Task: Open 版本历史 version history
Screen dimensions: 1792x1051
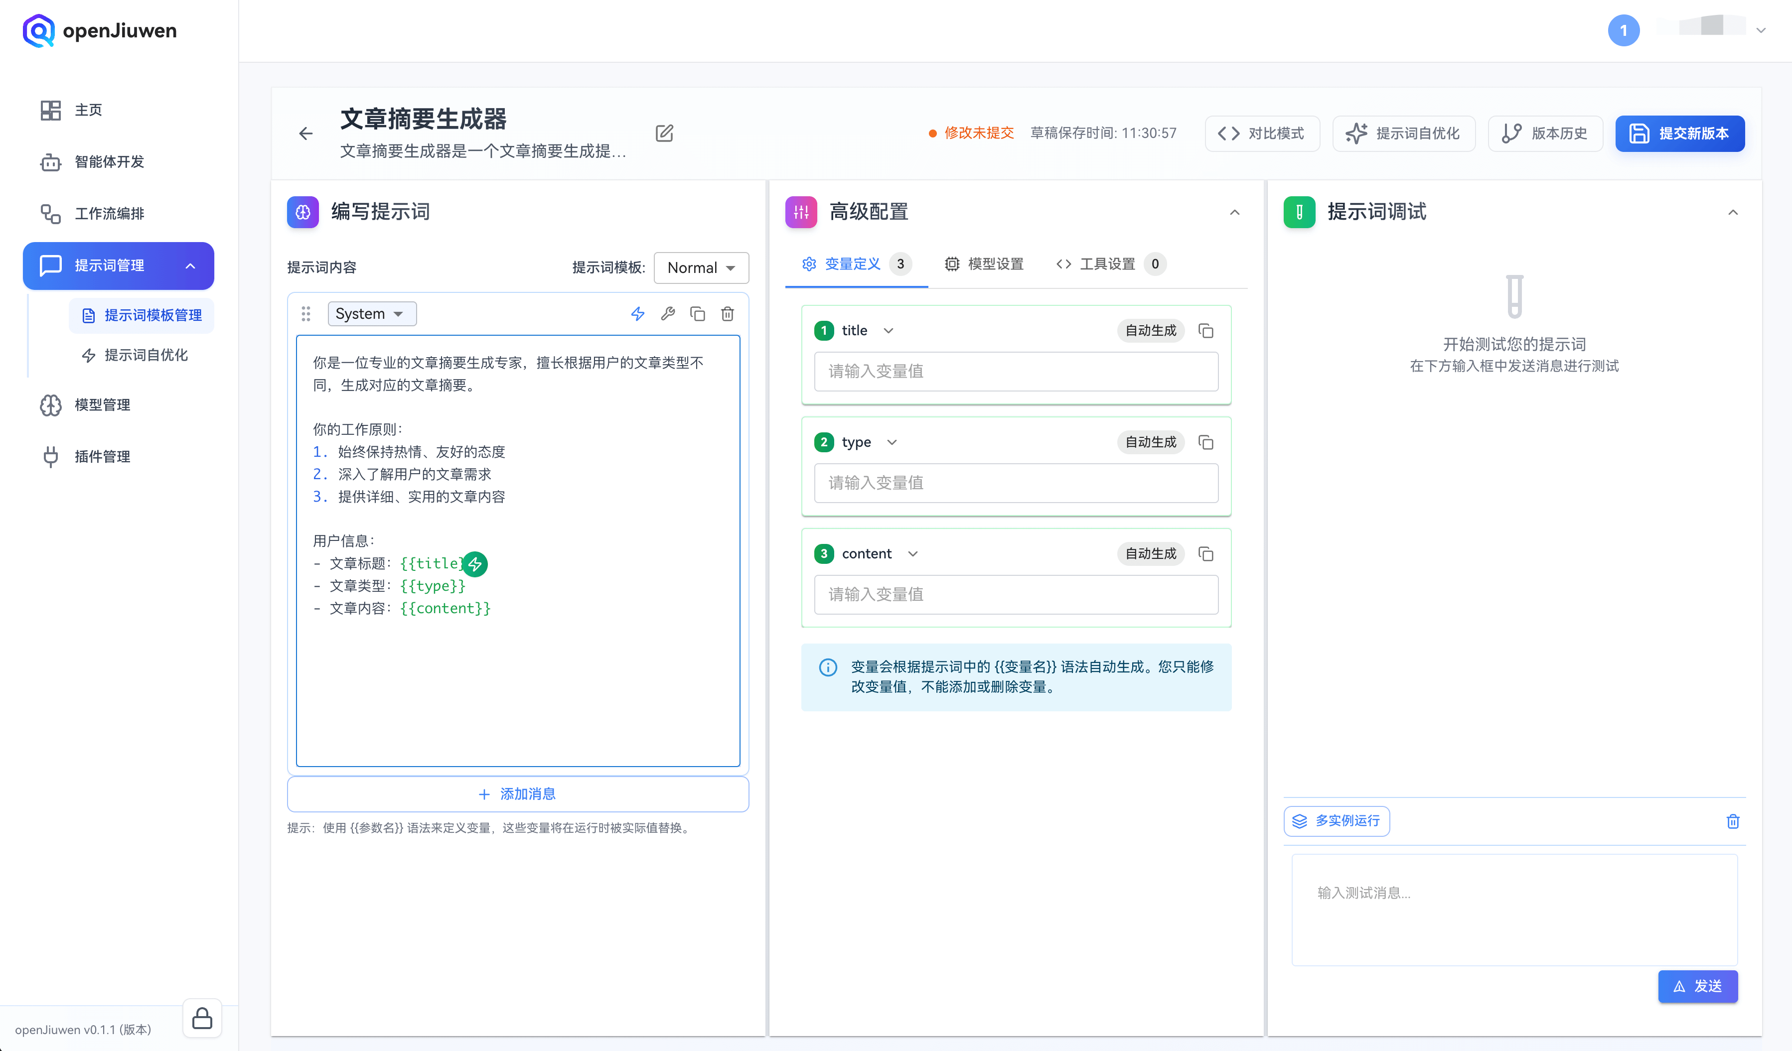Action: pos(1544,133)
